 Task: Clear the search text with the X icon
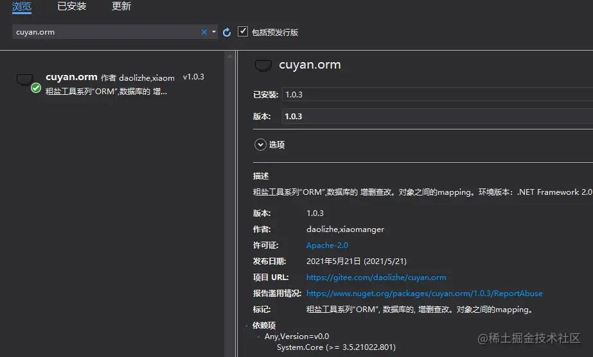[204, 32]
